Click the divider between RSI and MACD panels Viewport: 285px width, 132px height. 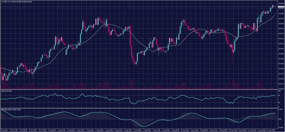click(x=139, y=108)
